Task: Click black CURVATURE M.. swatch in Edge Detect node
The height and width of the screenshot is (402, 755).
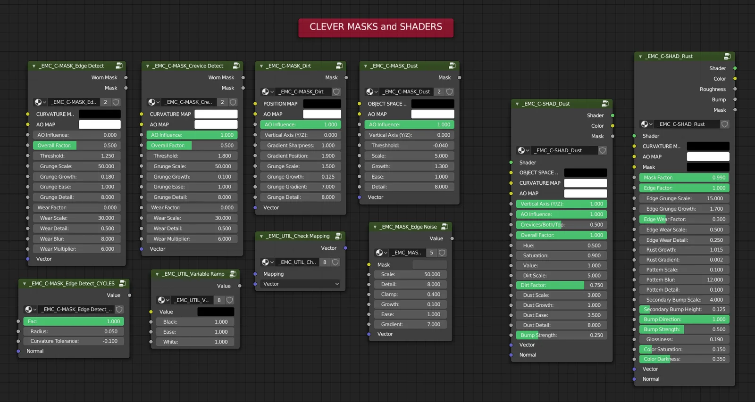Action: tap(100, 114)
